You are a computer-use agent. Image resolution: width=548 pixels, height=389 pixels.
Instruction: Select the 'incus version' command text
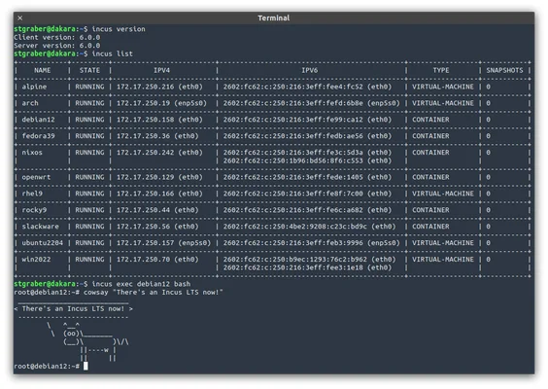pyautogui.click(x=119, y=29)
